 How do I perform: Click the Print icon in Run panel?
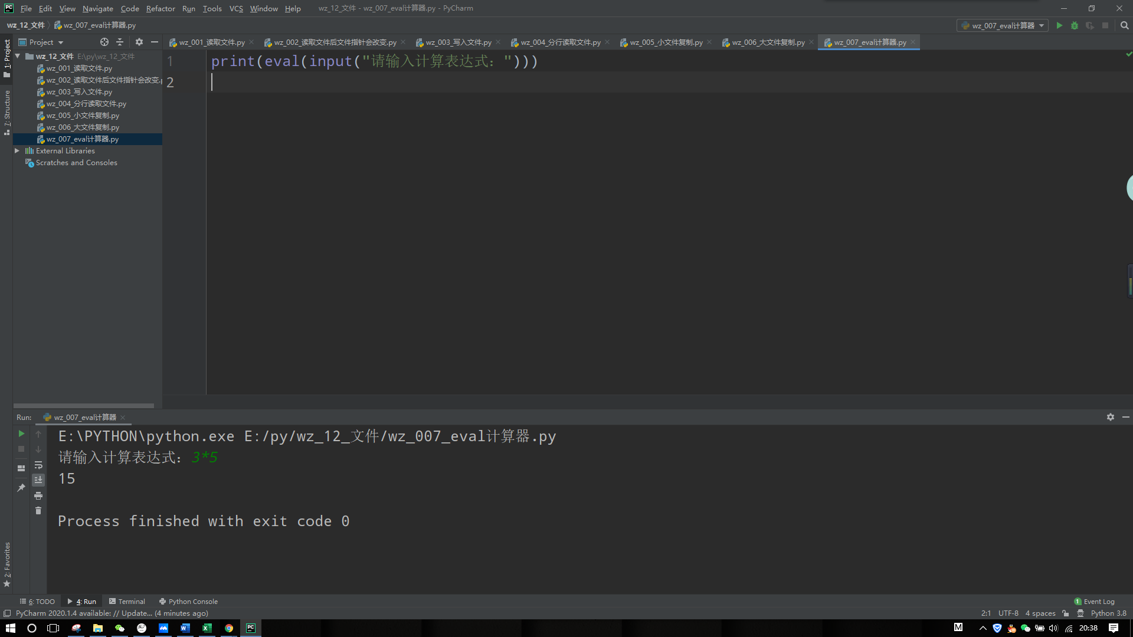[38, 495]
